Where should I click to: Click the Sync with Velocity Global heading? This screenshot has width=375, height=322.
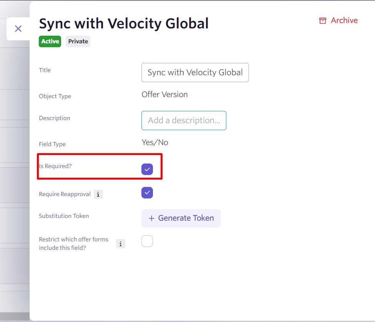(x=124, y=24)
